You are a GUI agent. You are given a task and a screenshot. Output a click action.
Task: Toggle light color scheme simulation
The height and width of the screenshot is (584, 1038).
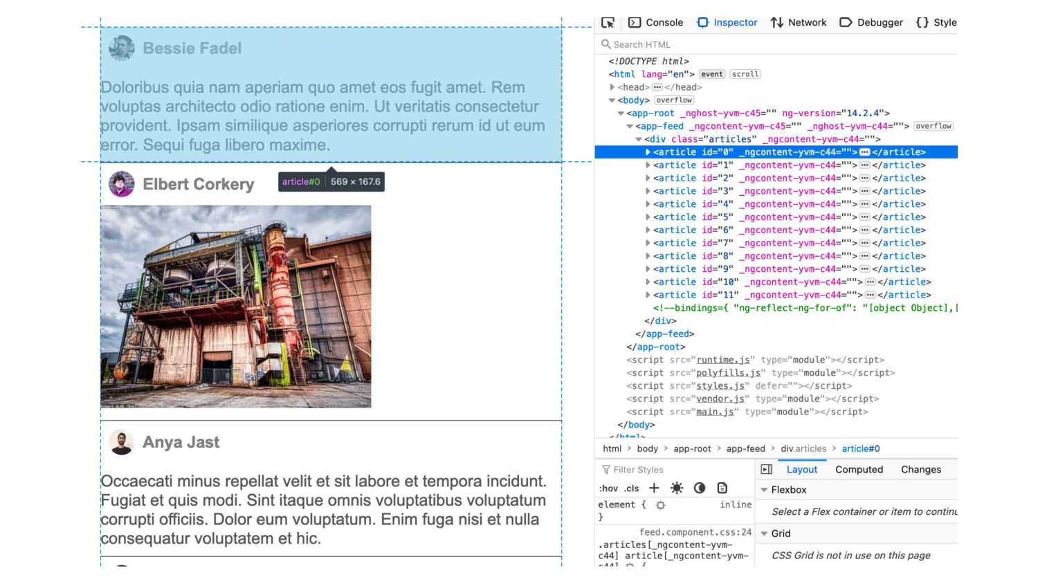pyautogui.click(x=677, y=489)
